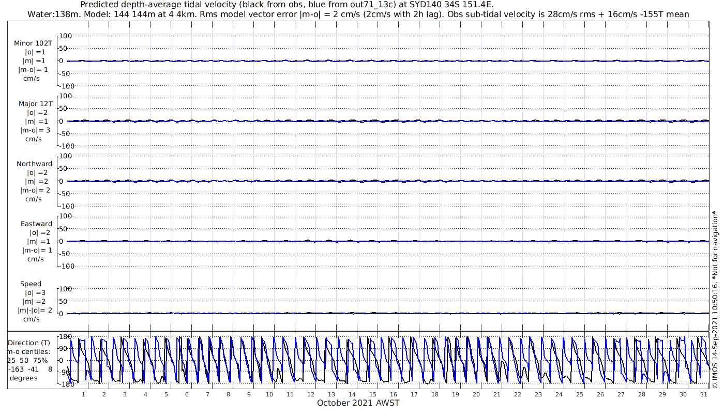Click day "10" on the date axis
This screenshot has width=724, height=414.
pyautogui.click(x=269, y=394)
